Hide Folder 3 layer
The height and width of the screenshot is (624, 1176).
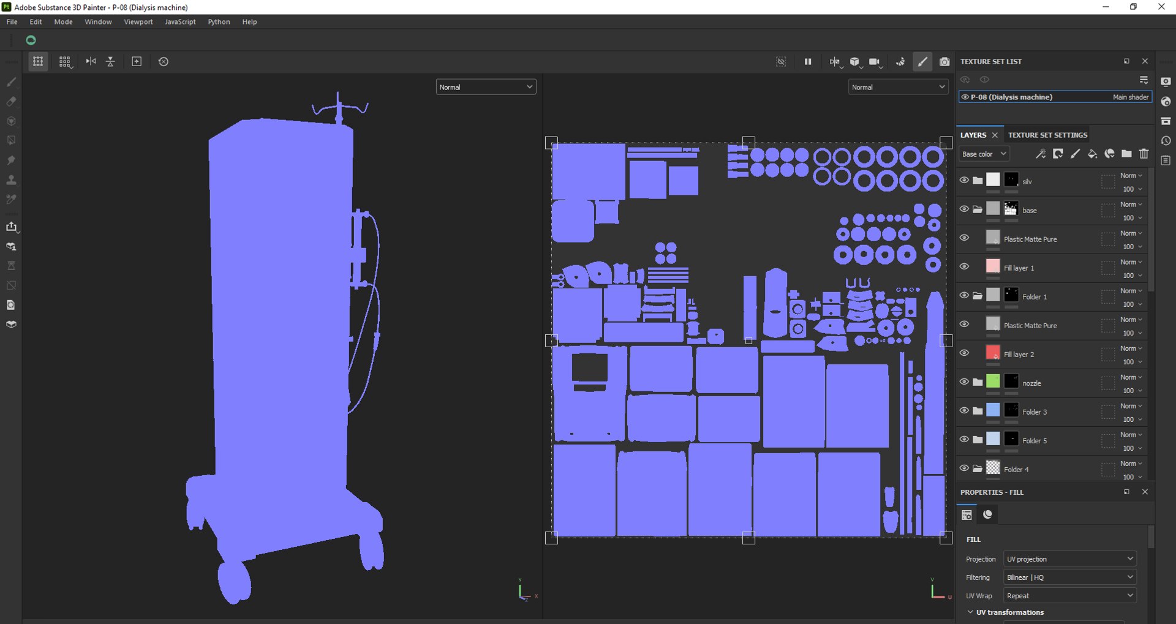pyautogui.click(x=964, y=410)
